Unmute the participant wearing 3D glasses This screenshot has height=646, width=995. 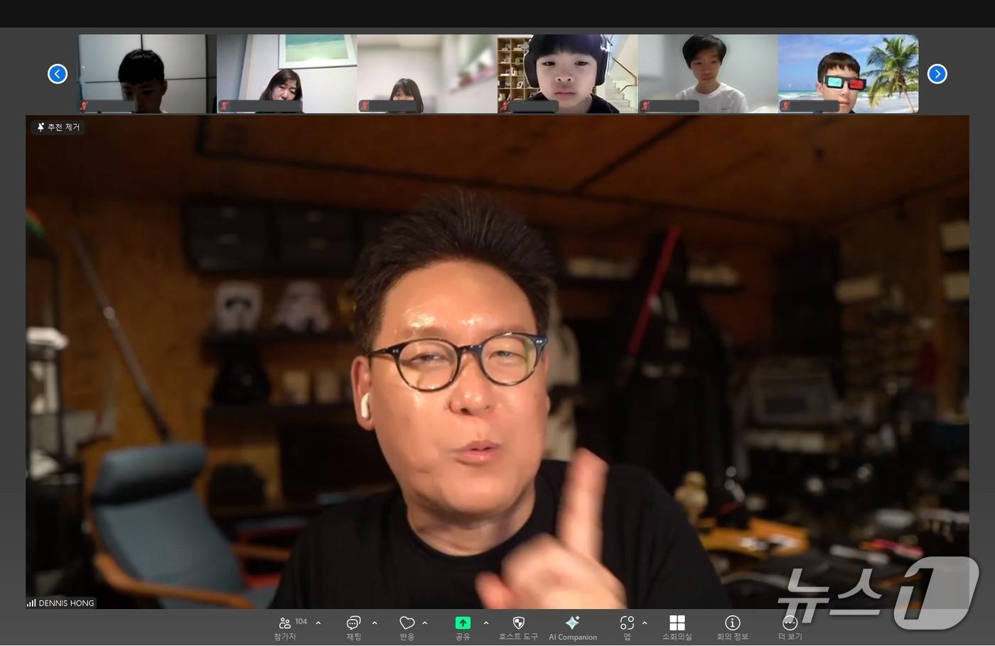787,106
